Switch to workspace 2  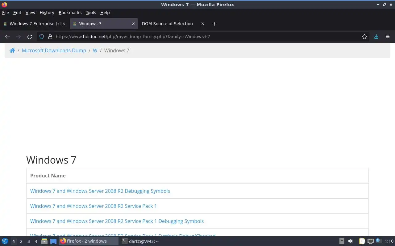pyautogui.click(x=21, y=241)
